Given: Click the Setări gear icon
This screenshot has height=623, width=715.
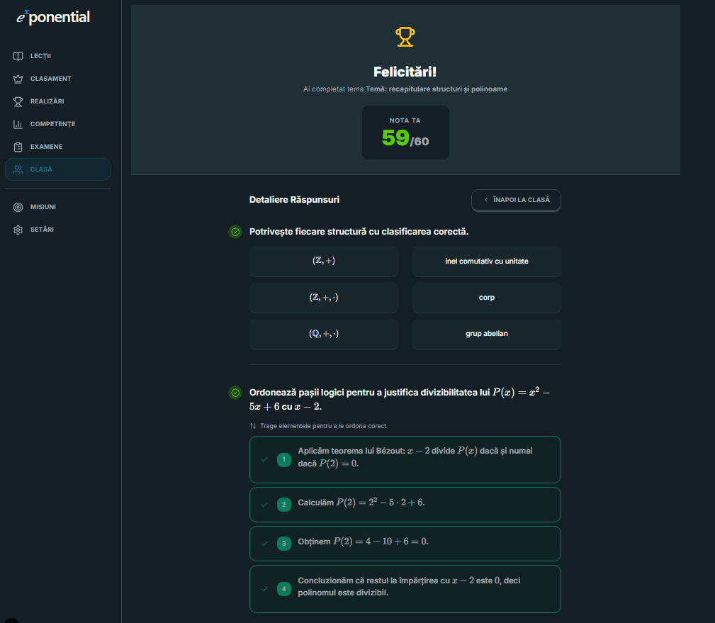Looking at the screenshot, I should click(18, 230).
